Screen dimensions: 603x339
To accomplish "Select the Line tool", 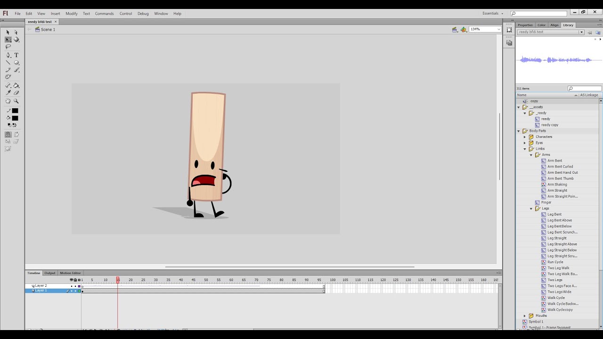I will coord(8,63).
